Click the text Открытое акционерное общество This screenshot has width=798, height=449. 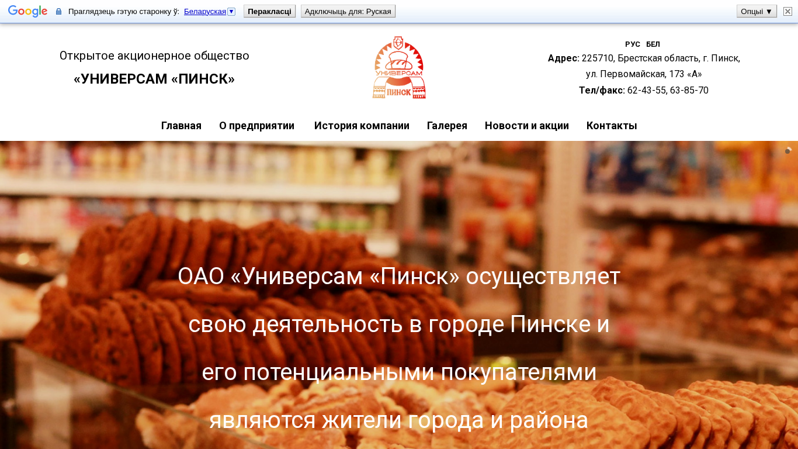click(154, 56)
